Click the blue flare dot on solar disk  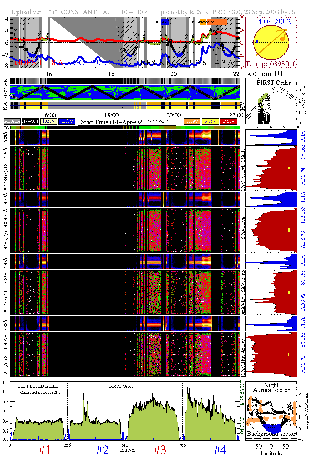(257, 42)
